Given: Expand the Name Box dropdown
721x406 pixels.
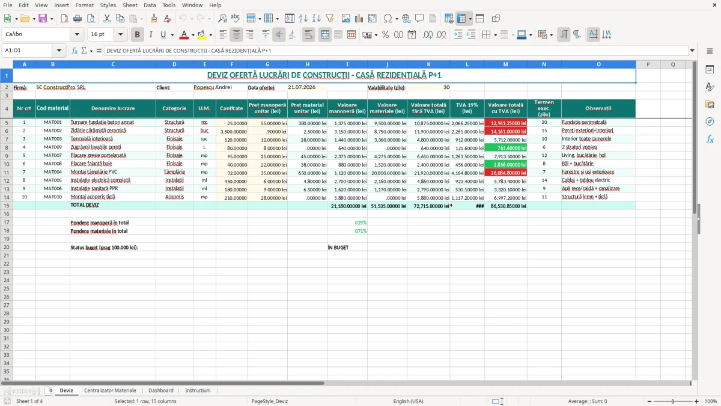Looking at the screenshot, I should (59, 51).
